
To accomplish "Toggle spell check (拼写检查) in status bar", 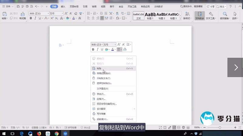I will pos(72,128).
